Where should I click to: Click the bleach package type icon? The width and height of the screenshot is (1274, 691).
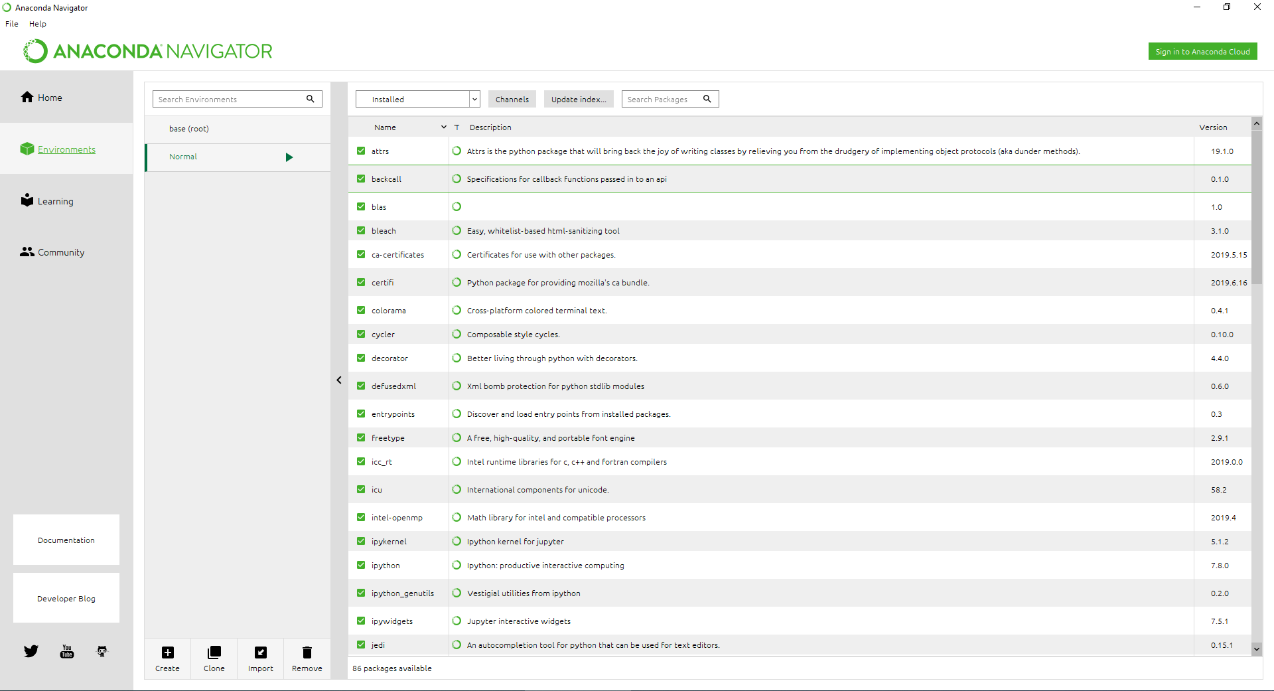pyautogui.click(x=457, y=230)
